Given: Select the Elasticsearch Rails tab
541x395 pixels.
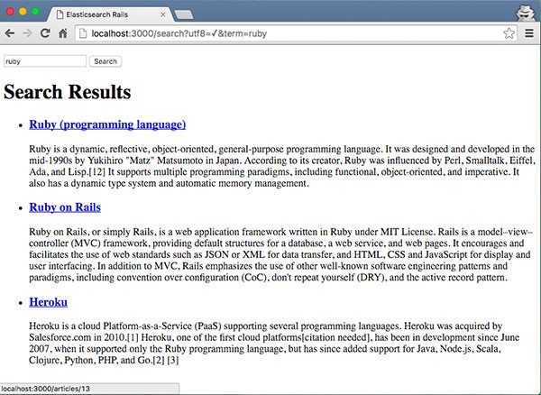Looking at the screenshot, I should [110, 14].
